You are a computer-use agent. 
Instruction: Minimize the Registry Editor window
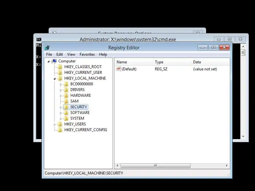[203, 47]
